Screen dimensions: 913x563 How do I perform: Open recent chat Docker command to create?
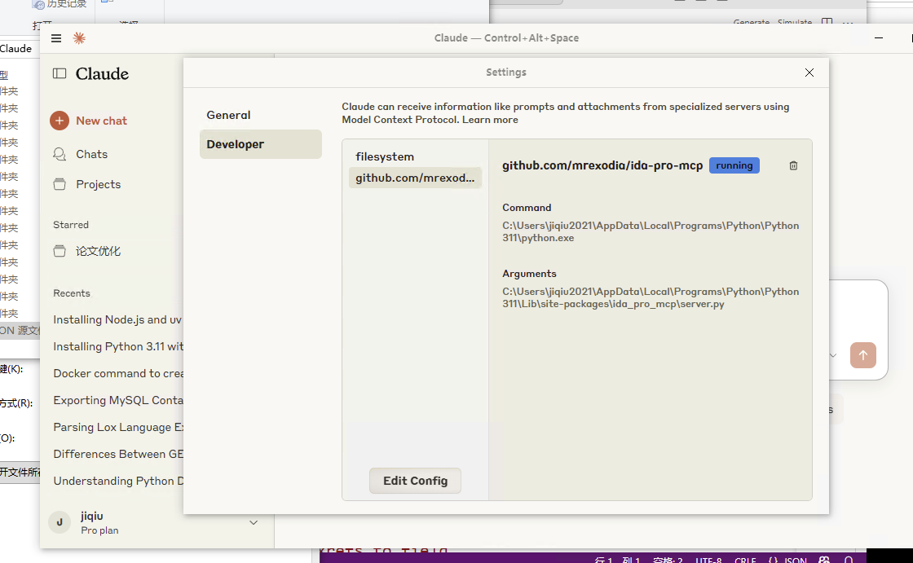[x=117, y=373]
